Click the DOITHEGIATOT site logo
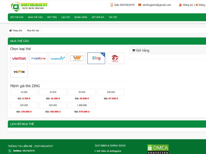This screenshot has height=154, width=206. pos(29,7)
